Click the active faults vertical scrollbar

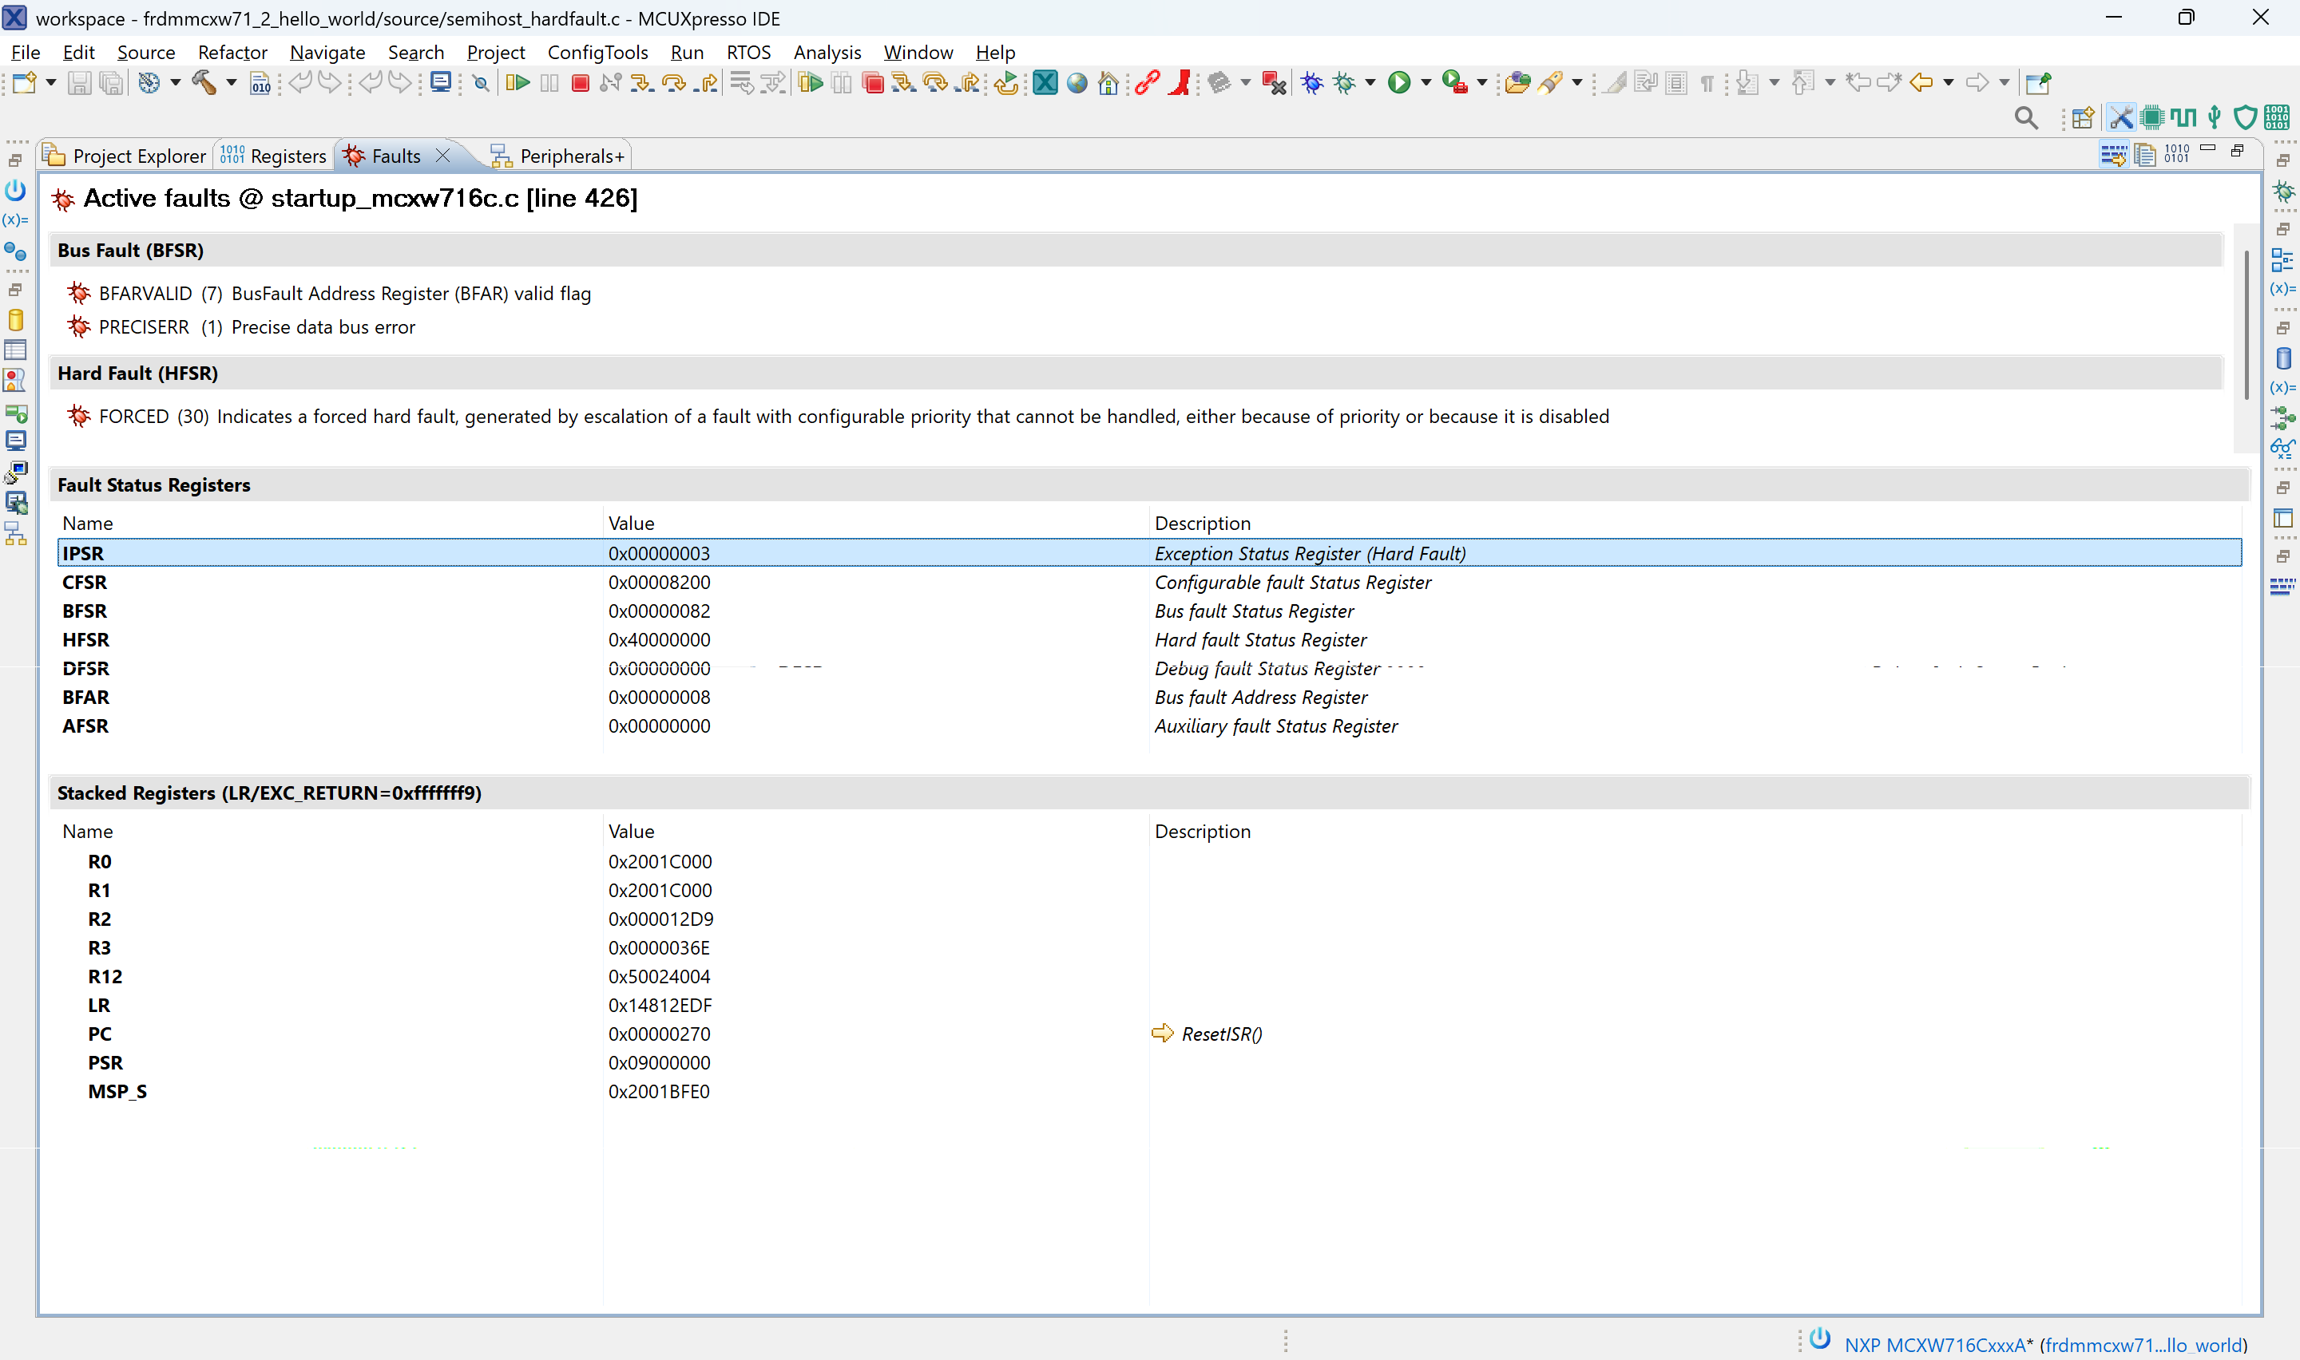[2246, 326]
